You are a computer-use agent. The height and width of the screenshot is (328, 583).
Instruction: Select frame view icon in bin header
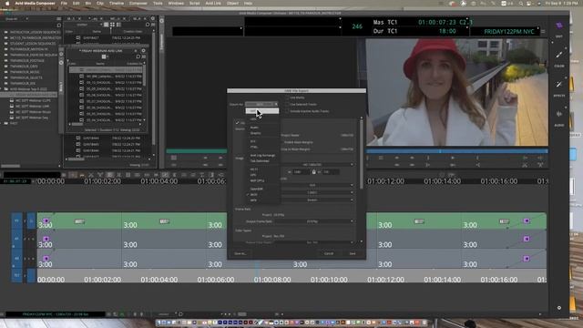point(112,25)
